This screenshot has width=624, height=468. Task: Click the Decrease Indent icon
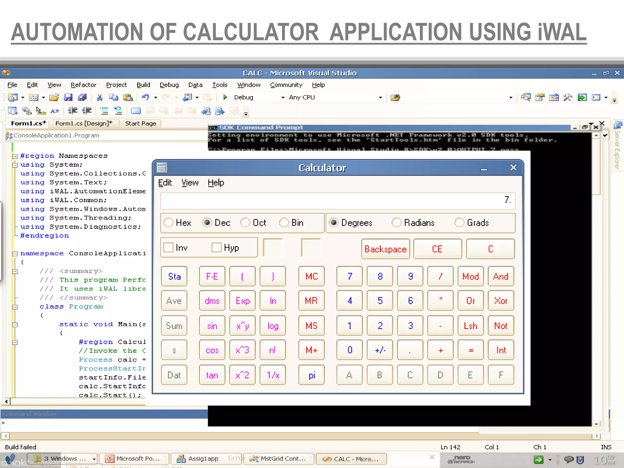point(73,111)
